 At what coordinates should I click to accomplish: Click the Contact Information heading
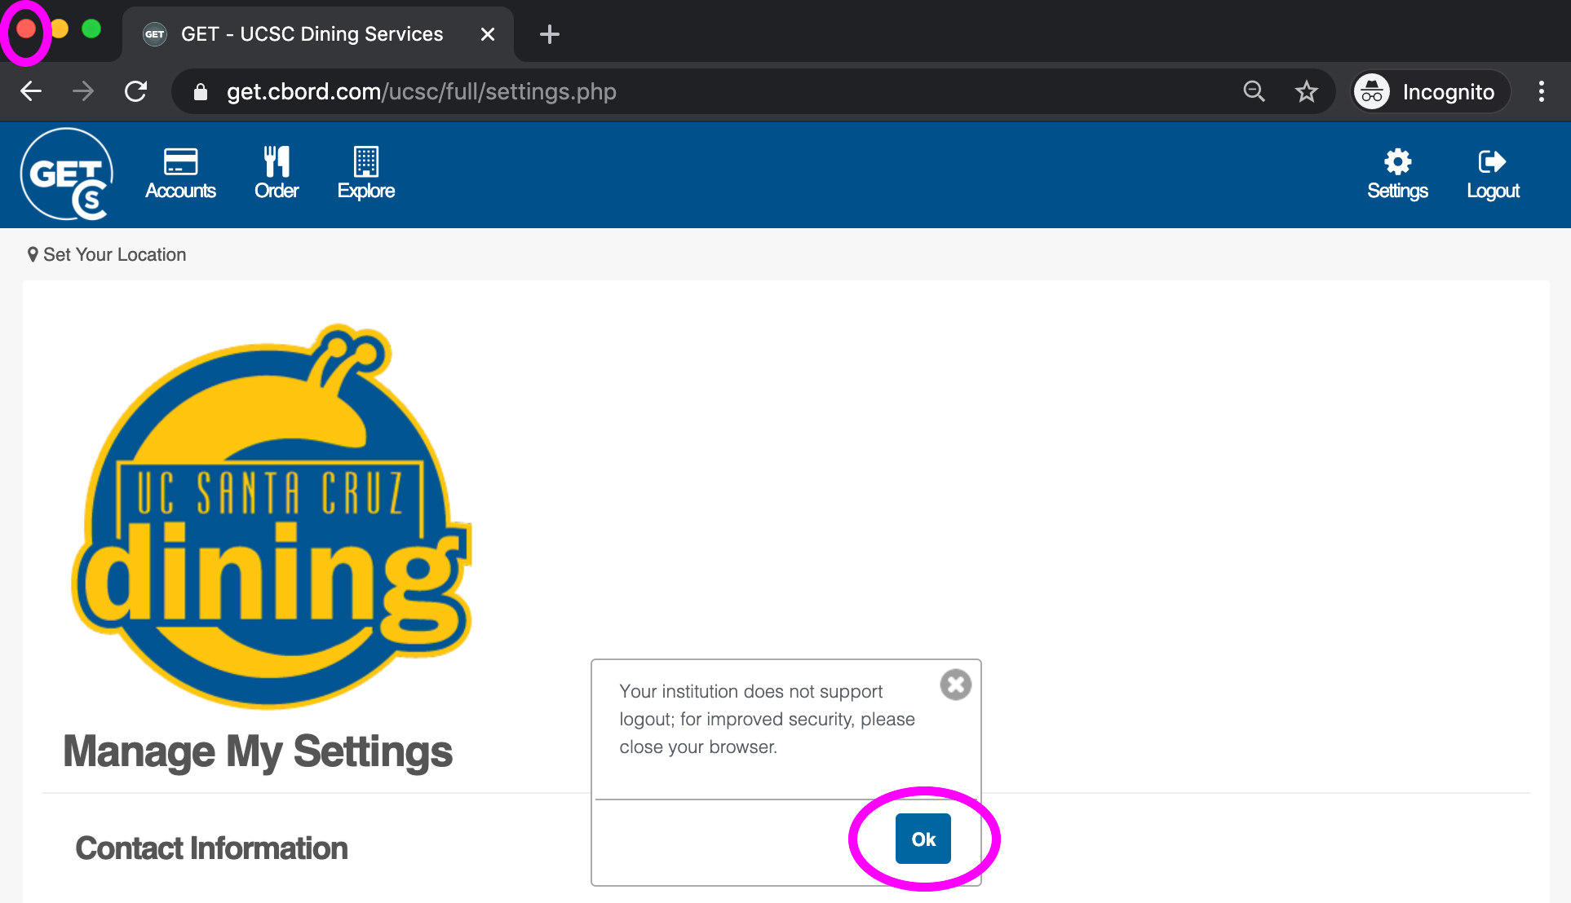[212, 848]
